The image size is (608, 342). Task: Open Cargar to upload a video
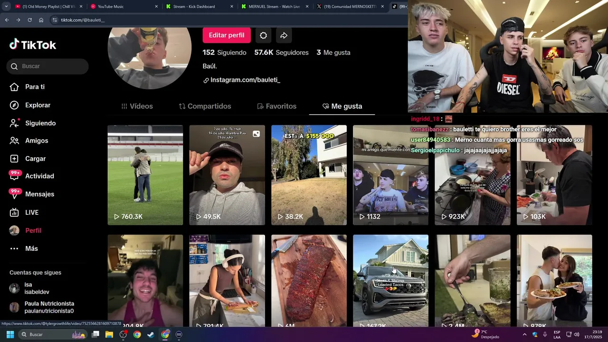[x=28, y=159]
